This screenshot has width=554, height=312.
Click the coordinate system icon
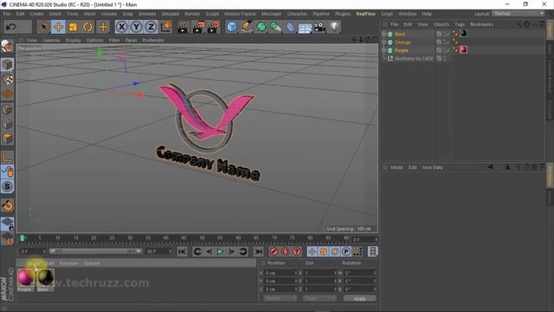tap(165, 27)
